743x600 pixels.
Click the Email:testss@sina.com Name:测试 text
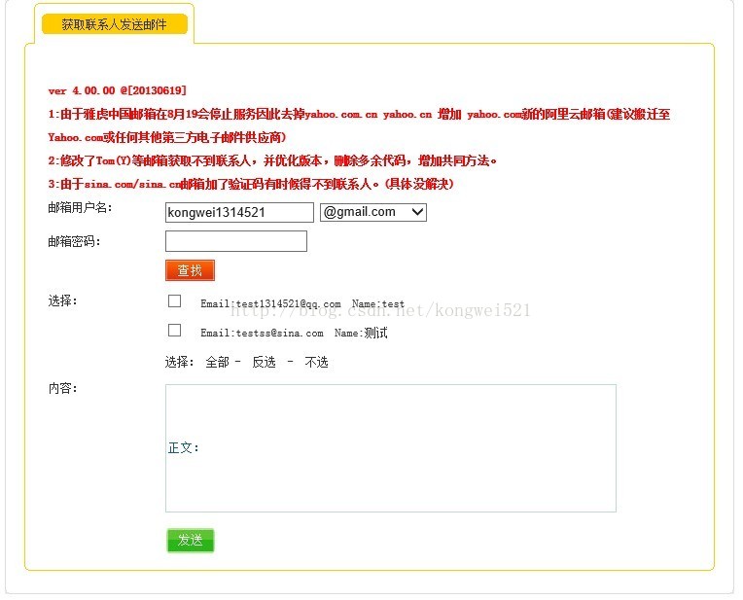tap(294, 333)
